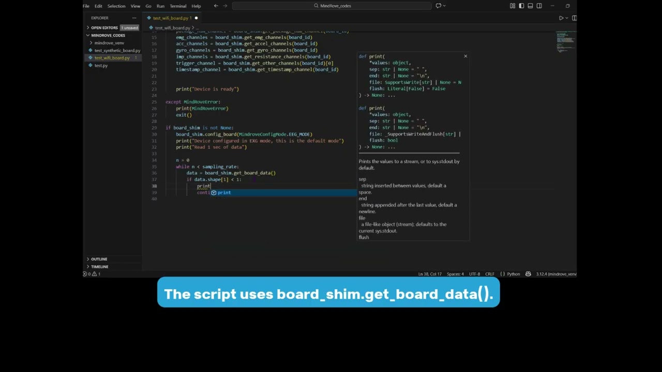
Task: Expand the mindrove_venv folder
Action: click(109, 43)
